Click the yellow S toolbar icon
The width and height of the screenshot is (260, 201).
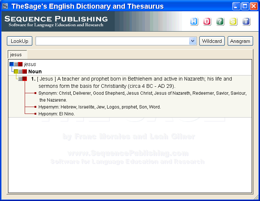(x=233, y=21)
